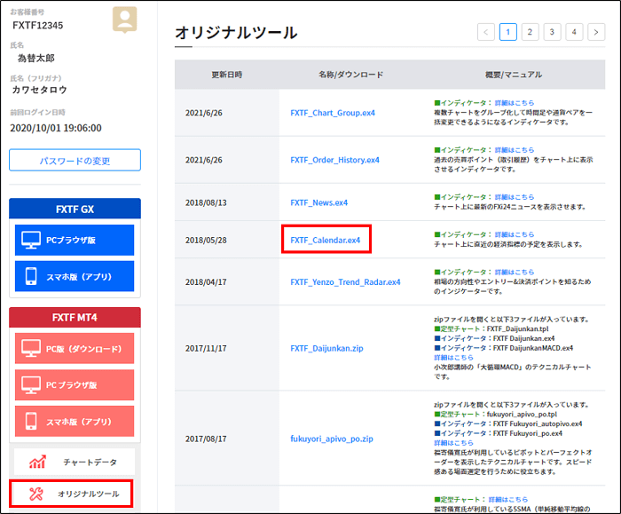Click monitor icon in FXTF GX PC browser

(32, 240)
